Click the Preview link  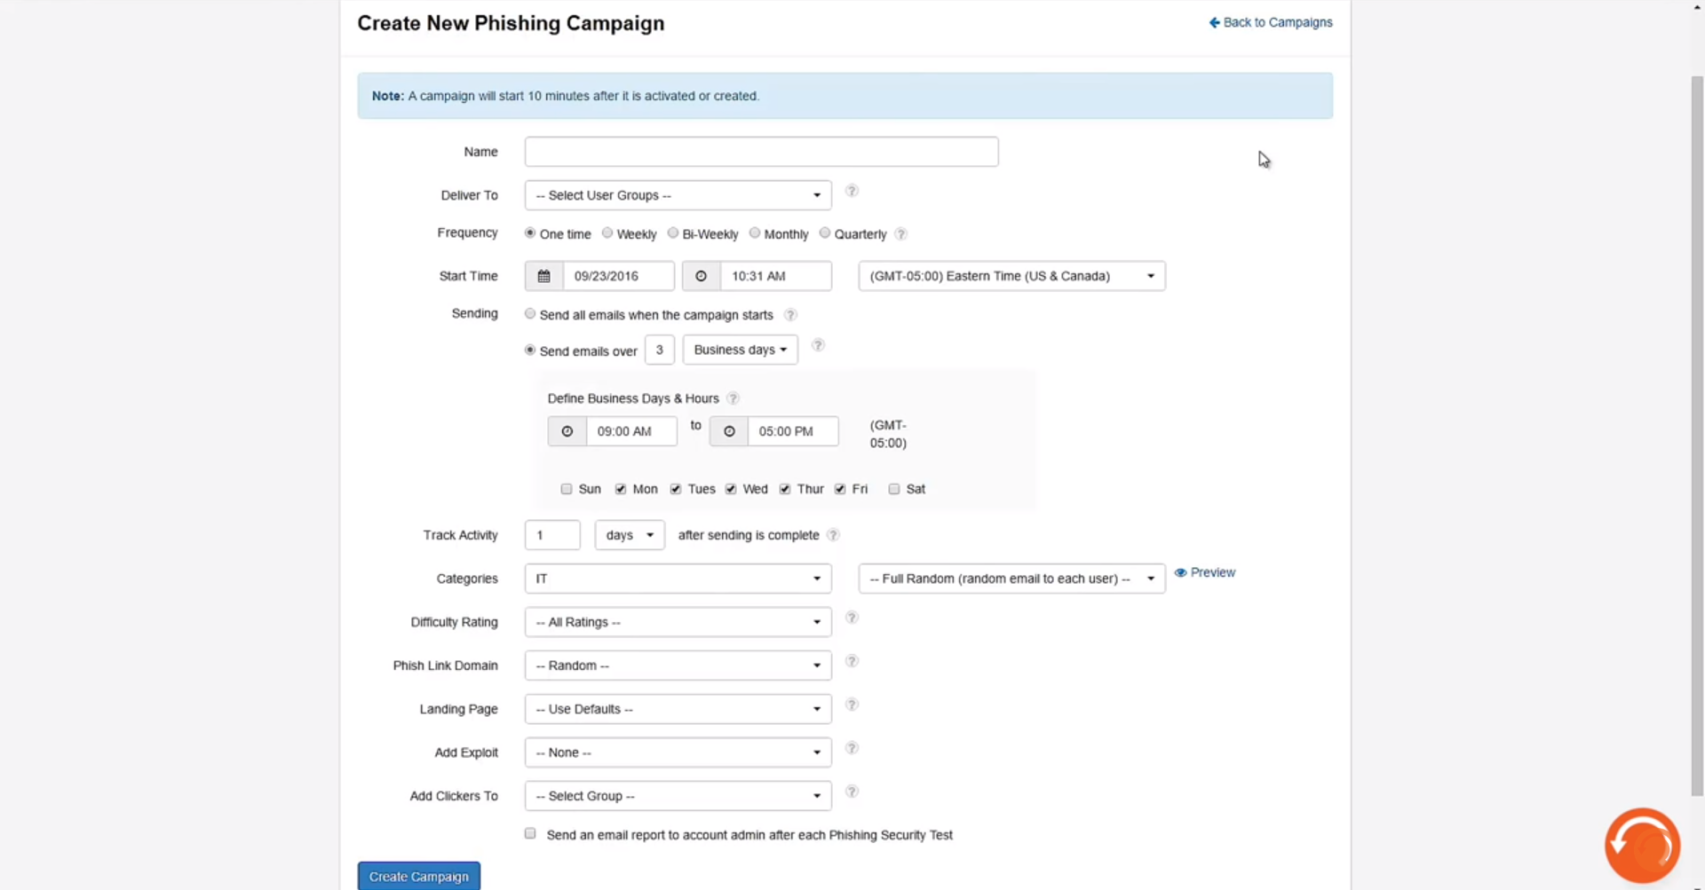coord(1205,572)
